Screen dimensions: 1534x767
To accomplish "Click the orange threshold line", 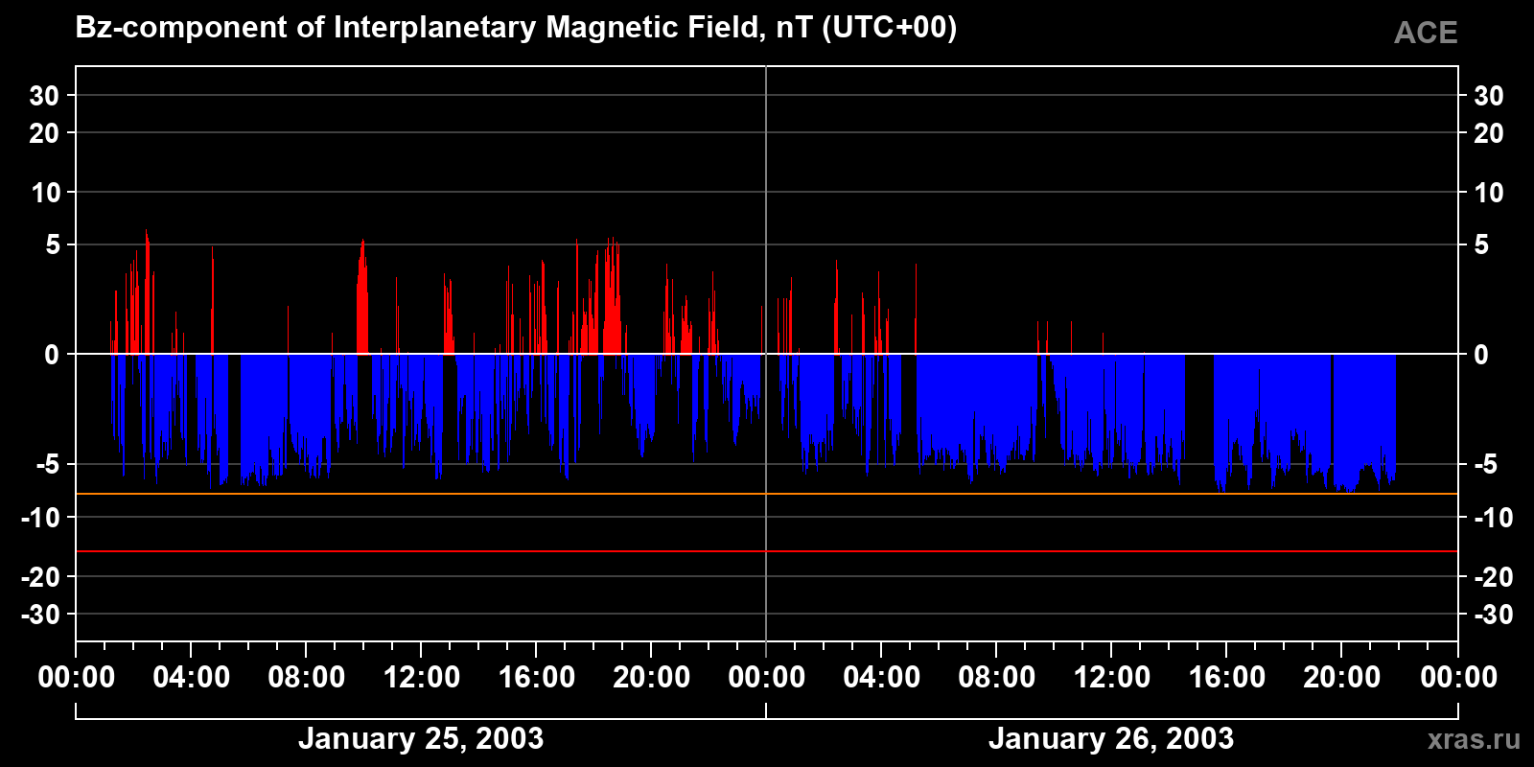I will pos(767,494).
